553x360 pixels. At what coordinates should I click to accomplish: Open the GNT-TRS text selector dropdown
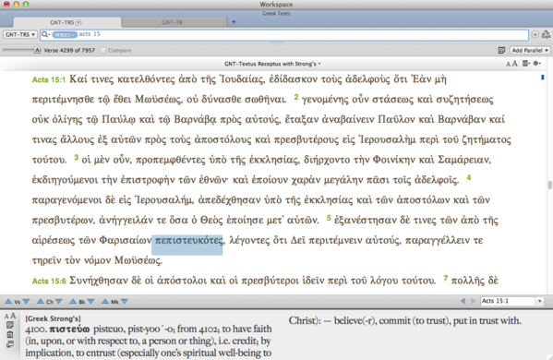(x=19, y=34)
